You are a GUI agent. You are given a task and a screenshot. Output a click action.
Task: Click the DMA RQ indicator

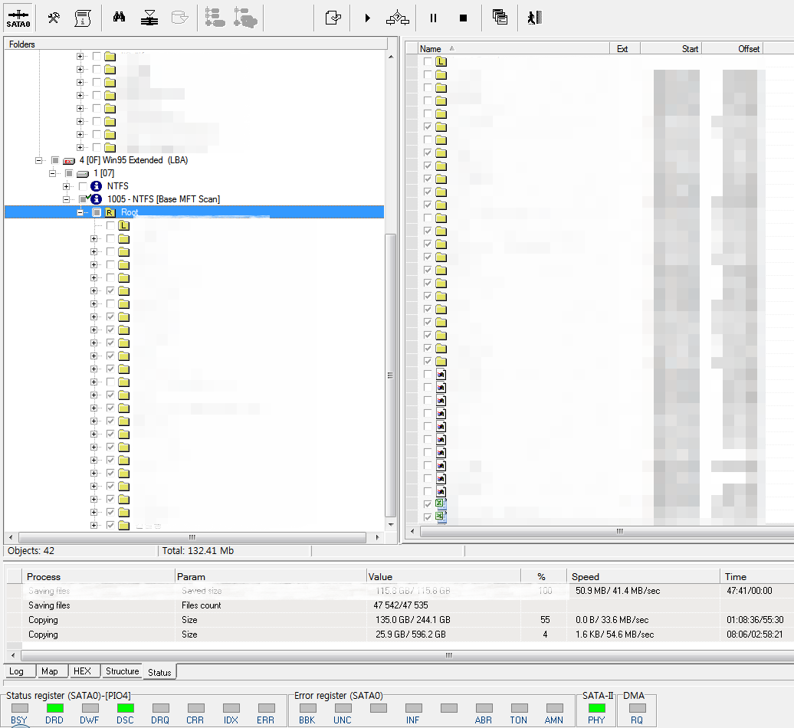click(x=637, y=708)
